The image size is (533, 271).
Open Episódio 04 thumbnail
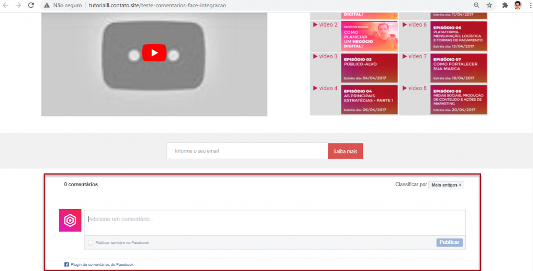pyautogui.click(x=369, y=99)
